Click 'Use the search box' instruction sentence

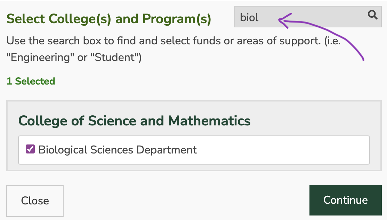click(x=60, y=41)
